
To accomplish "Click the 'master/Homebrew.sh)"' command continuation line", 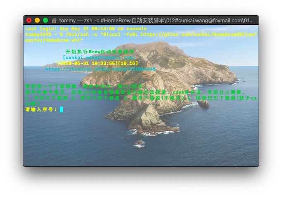I will pos(54,40).
